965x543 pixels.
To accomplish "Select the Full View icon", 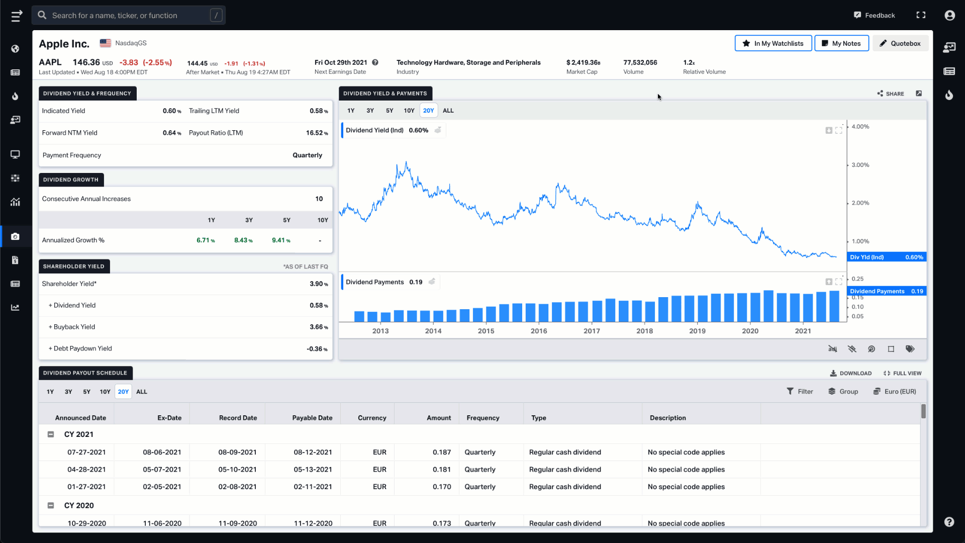I will coord(886,373).
